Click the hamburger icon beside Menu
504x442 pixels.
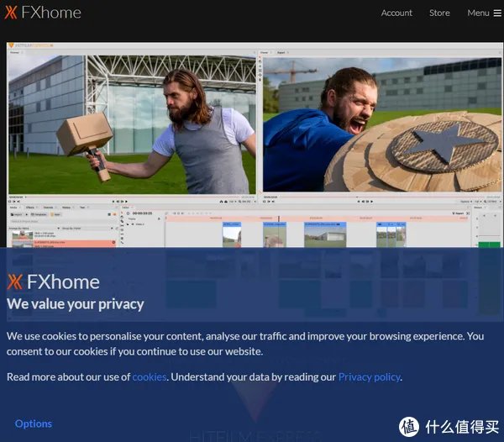coord(496,13)
